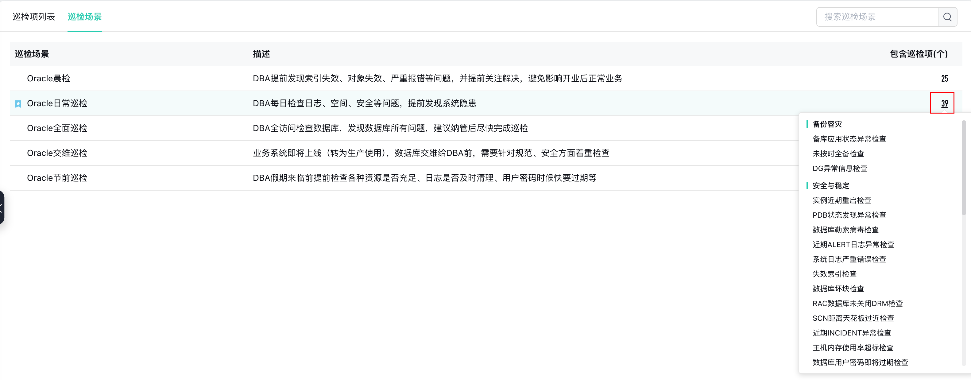This screenshot has height=380, width=971.
Task: Click 数据库用户密码即将过期检查 entry
Action: 860,363
